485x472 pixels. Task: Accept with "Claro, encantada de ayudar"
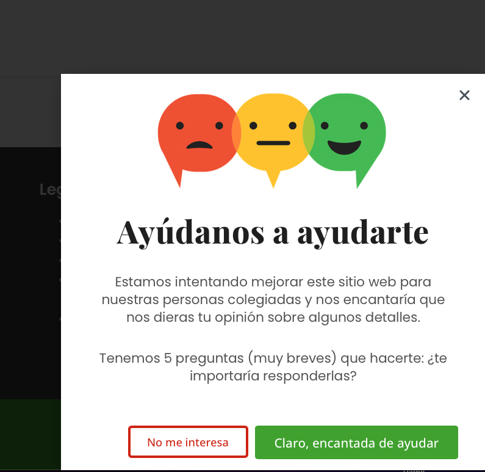[x=356, y=442]
